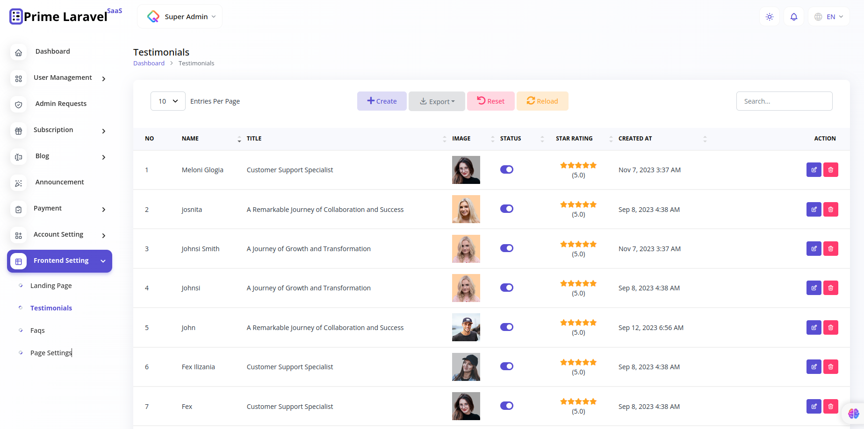The height and width of the screenshot is (429, 864).
Task: Open the edit pencil icon for Meloni Glogia
Action: (x=814, y=169)
